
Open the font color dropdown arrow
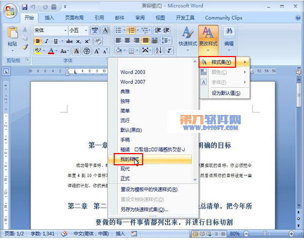coord(57,51)
